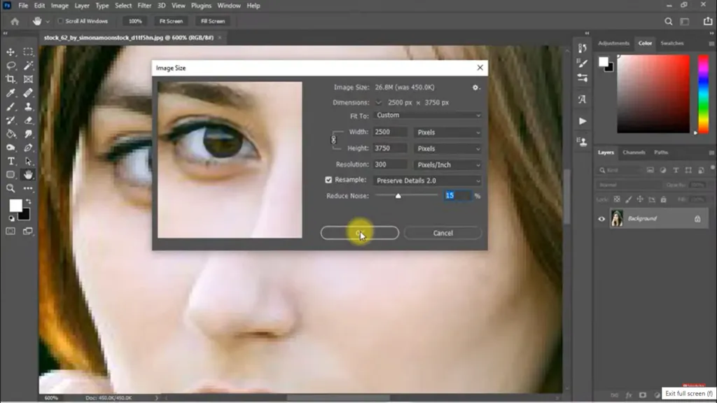Select the Move tool
Viewport: 717px width, 403px height.
[11, 52]
